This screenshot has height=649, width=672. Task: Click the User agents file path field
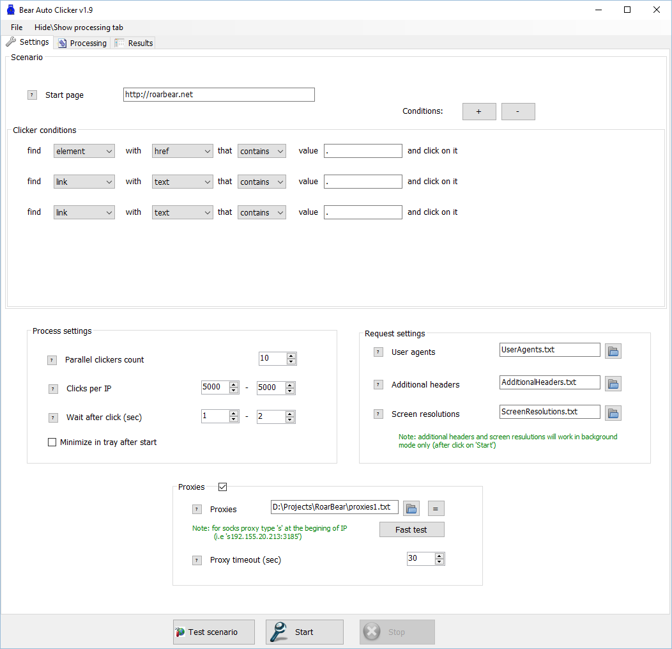[x=550, y=350]
